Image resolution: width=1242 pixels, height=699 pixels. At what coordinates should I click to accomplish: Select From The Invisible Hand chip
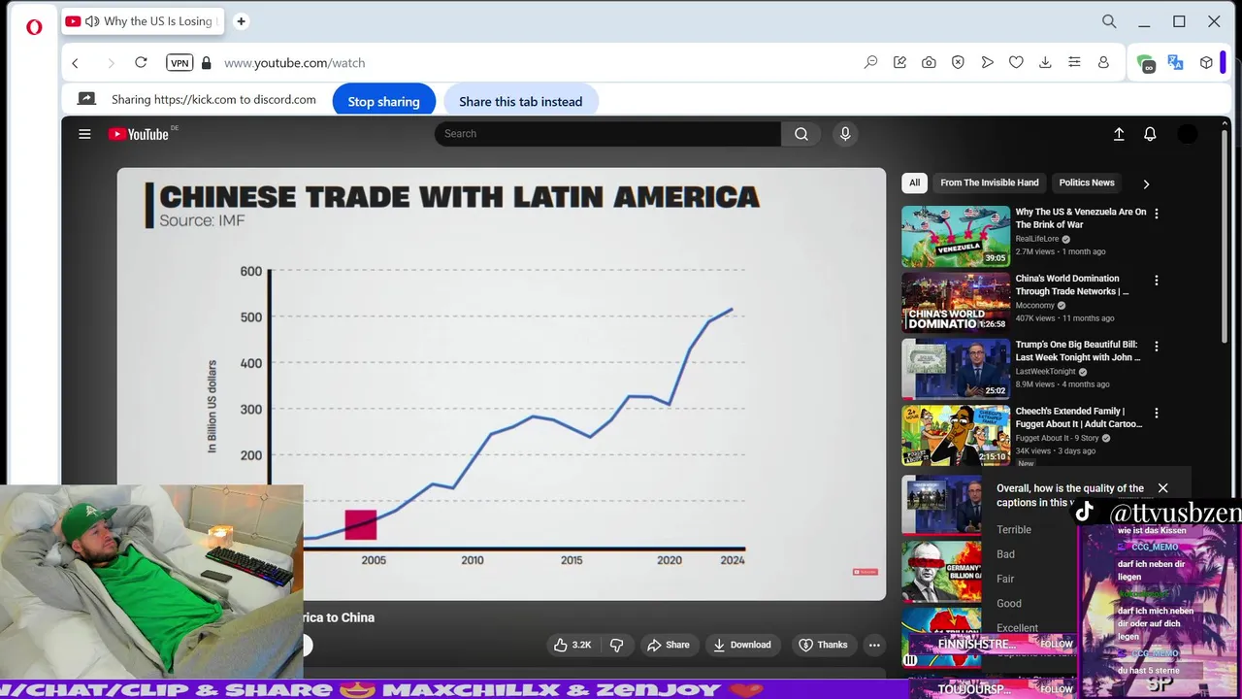click(x=989, y=183)
